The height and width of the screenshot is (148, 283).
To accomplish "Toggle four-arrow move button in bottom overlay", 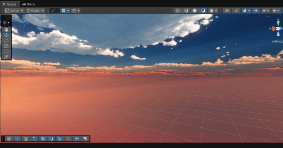I will [x=17, y=139].
